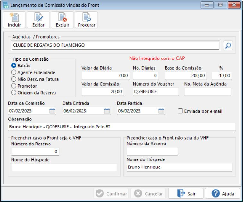This screenshot has height=202, width=243.
Task: Click the Incluir toolbar button
Action: click(14, 20)
